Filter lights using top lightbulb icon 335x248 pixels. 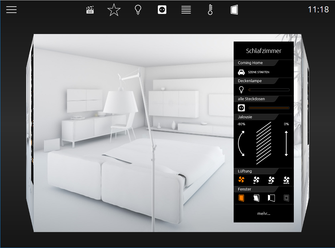138,10
